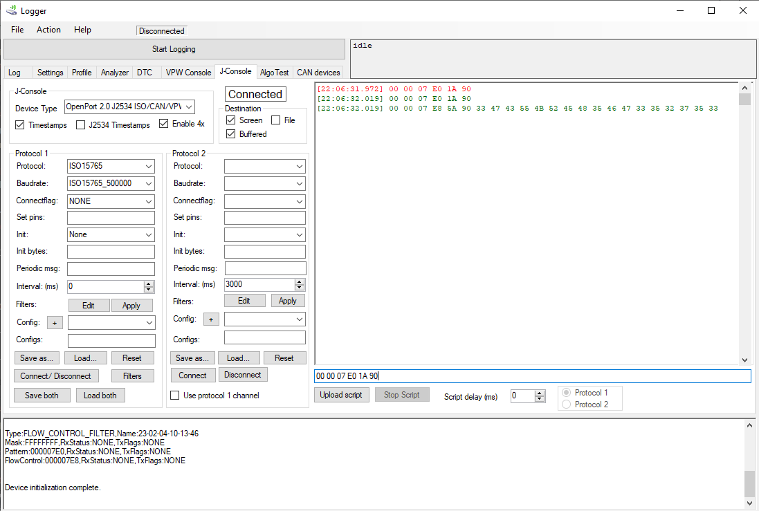The height and width of the screenshot is (511, 759).
Task: Enable J2534 Timestamps checkbox
Action: click(81, 125)
